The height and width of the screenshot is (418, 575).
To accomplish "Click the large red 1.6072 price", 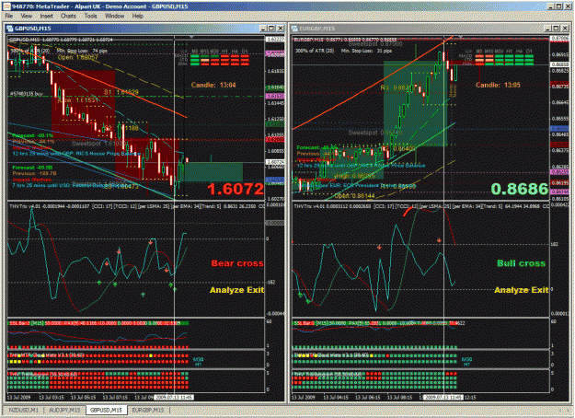I will [x=236, y=189].
